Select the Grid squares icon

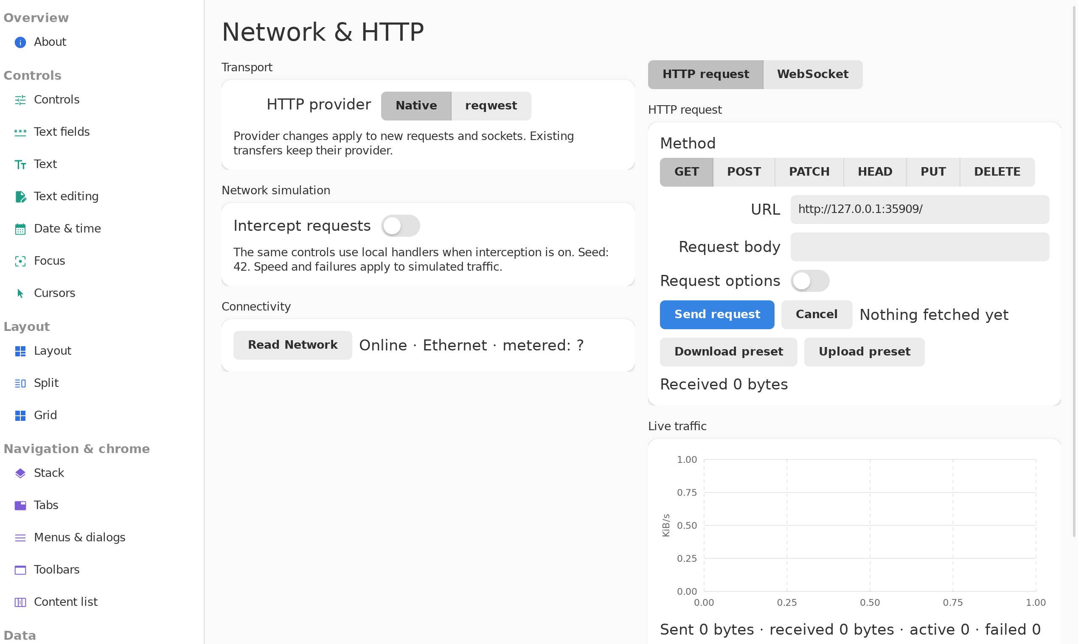point(20,415)
